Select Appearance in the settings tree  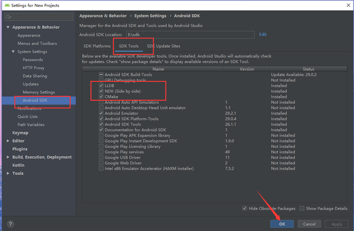coord(29,35)
